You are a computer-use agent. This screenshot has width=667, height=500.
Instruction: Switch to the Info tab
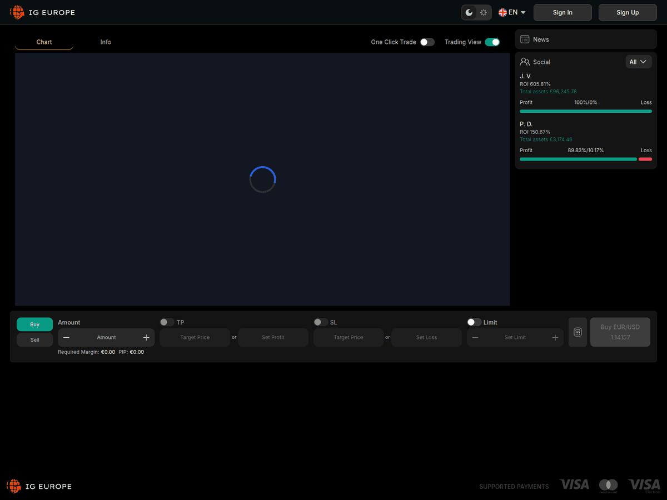pos(106,42)
